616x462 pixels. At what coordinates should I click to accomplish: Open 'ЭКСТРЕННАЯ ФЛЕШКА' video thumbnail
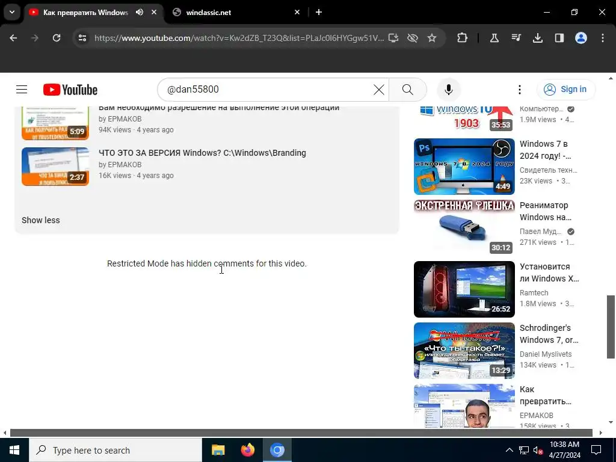tap(464, 227)
